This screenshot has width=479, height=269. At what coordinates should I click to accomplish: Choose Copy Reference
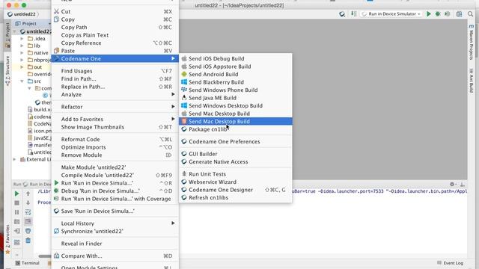click(115, 43)
